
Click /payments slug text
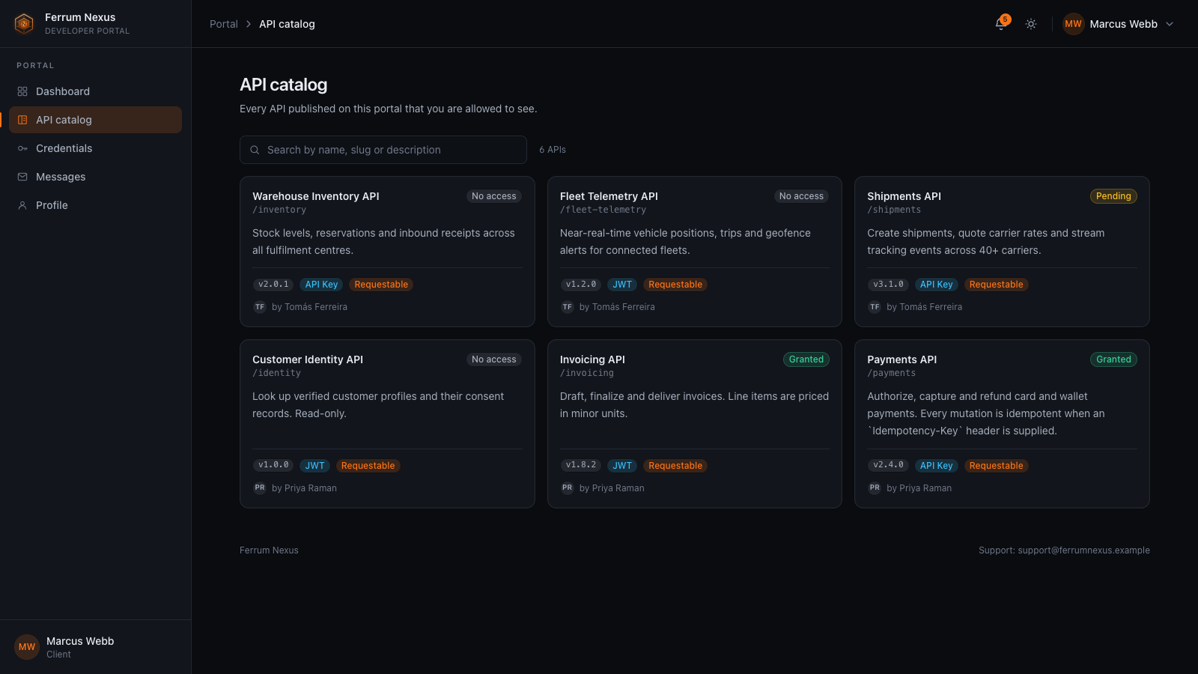(x=891, y=373)
